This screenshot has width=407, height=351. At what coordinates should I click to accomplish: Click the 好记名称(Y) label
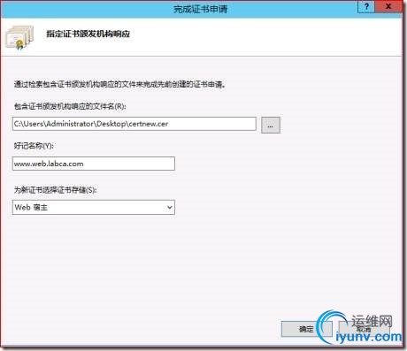point(34,146)
